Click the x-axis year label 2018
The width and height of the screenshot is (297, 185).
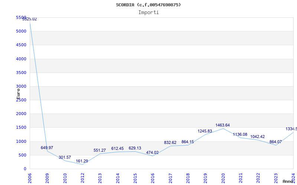coord(188,178)
